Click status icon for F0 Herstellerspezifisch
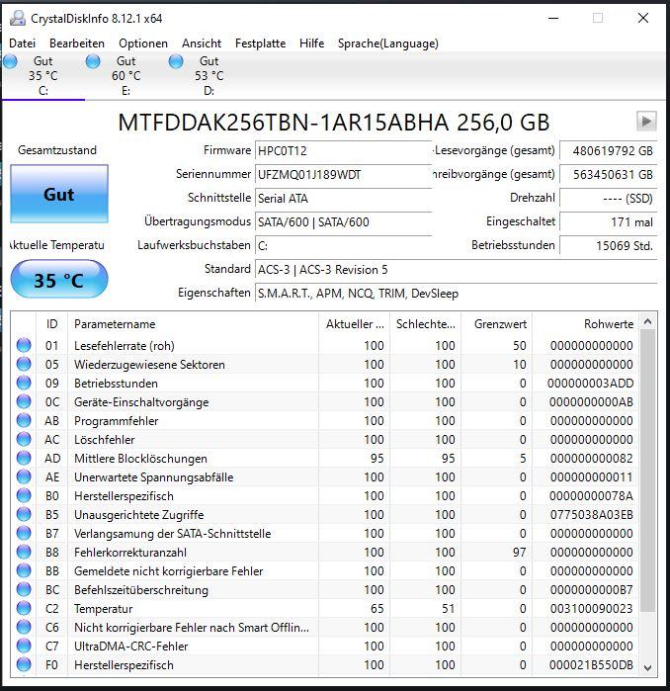 tap(24, 664)
